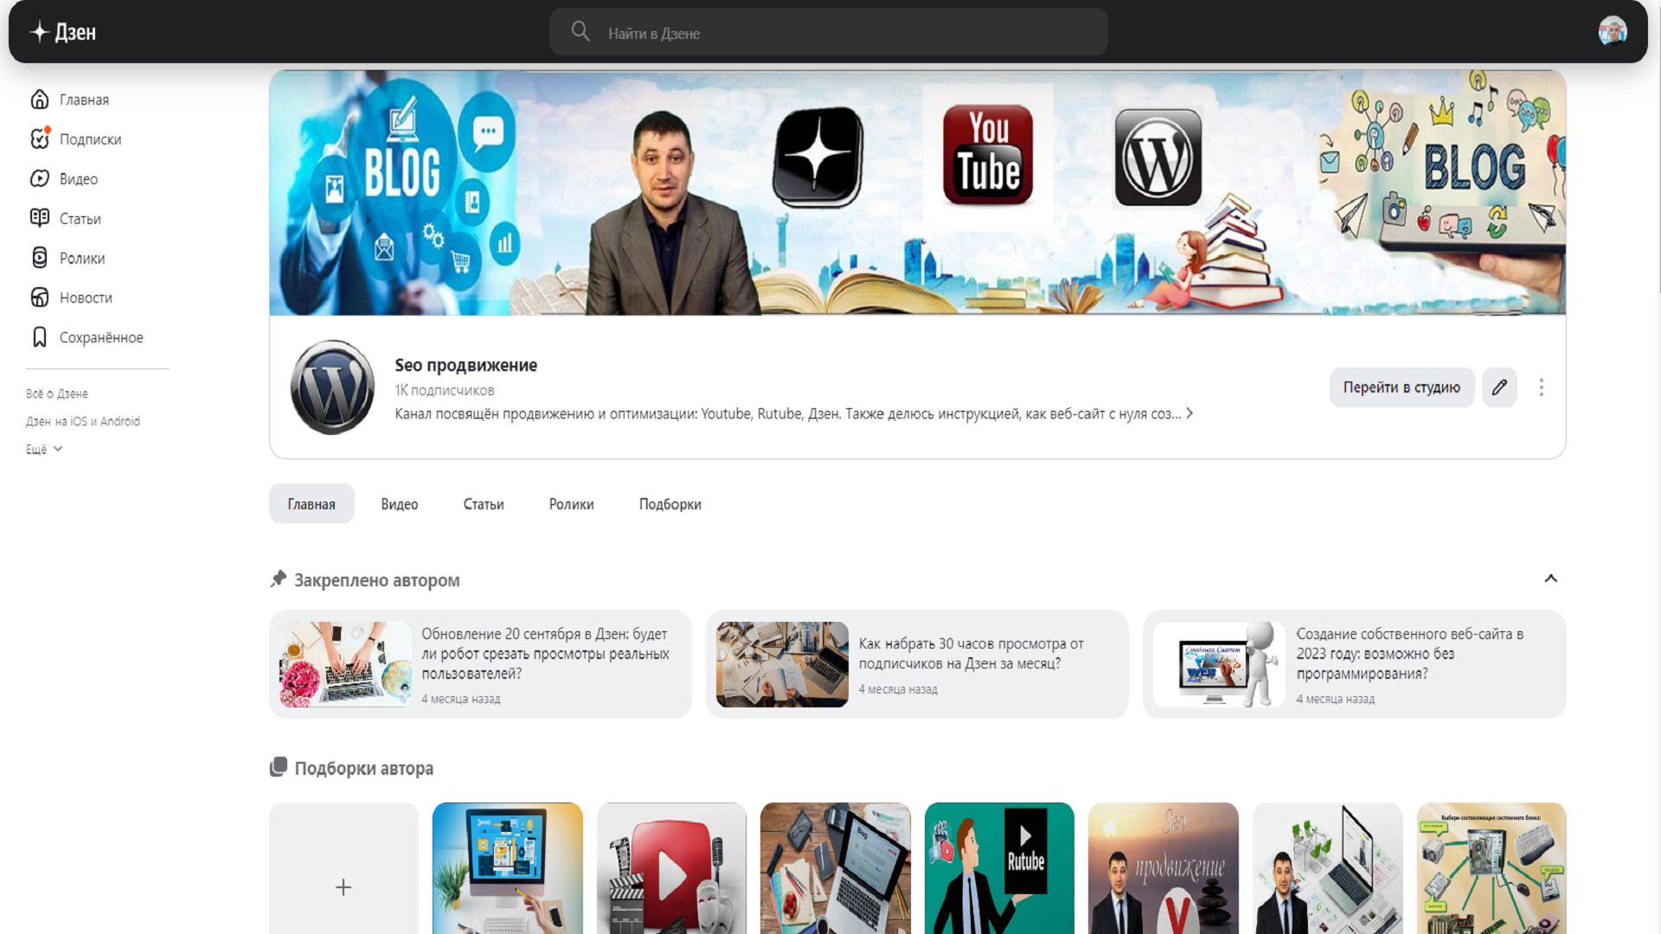Click the channel name Seo продвижение
This screenshot has width=1661, height=934.
[x=466, y=365]
